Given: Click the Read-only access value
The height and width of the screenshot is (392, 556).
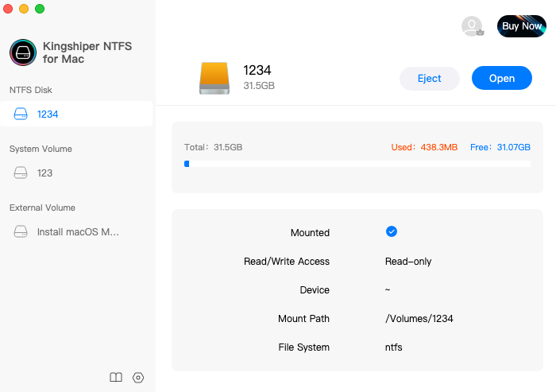Looking at the screenshot, I should pyautogui.click(x=408, y=262).
